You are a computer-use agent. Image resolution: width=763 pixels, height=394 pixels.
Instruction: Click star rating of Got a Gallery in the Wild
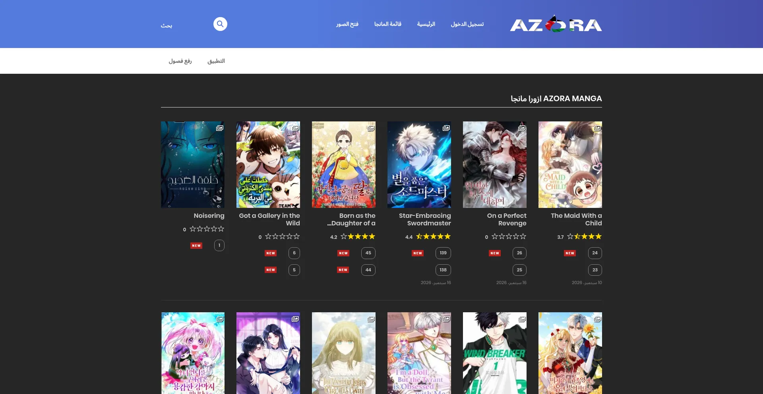tap(282, 236)
